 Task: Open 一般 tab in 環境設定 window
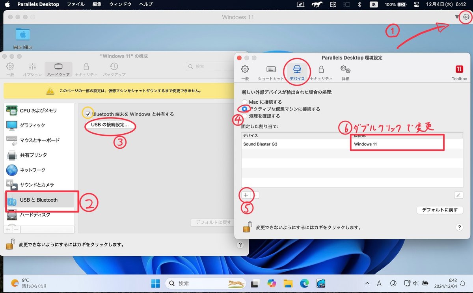(x=245, y=73)
